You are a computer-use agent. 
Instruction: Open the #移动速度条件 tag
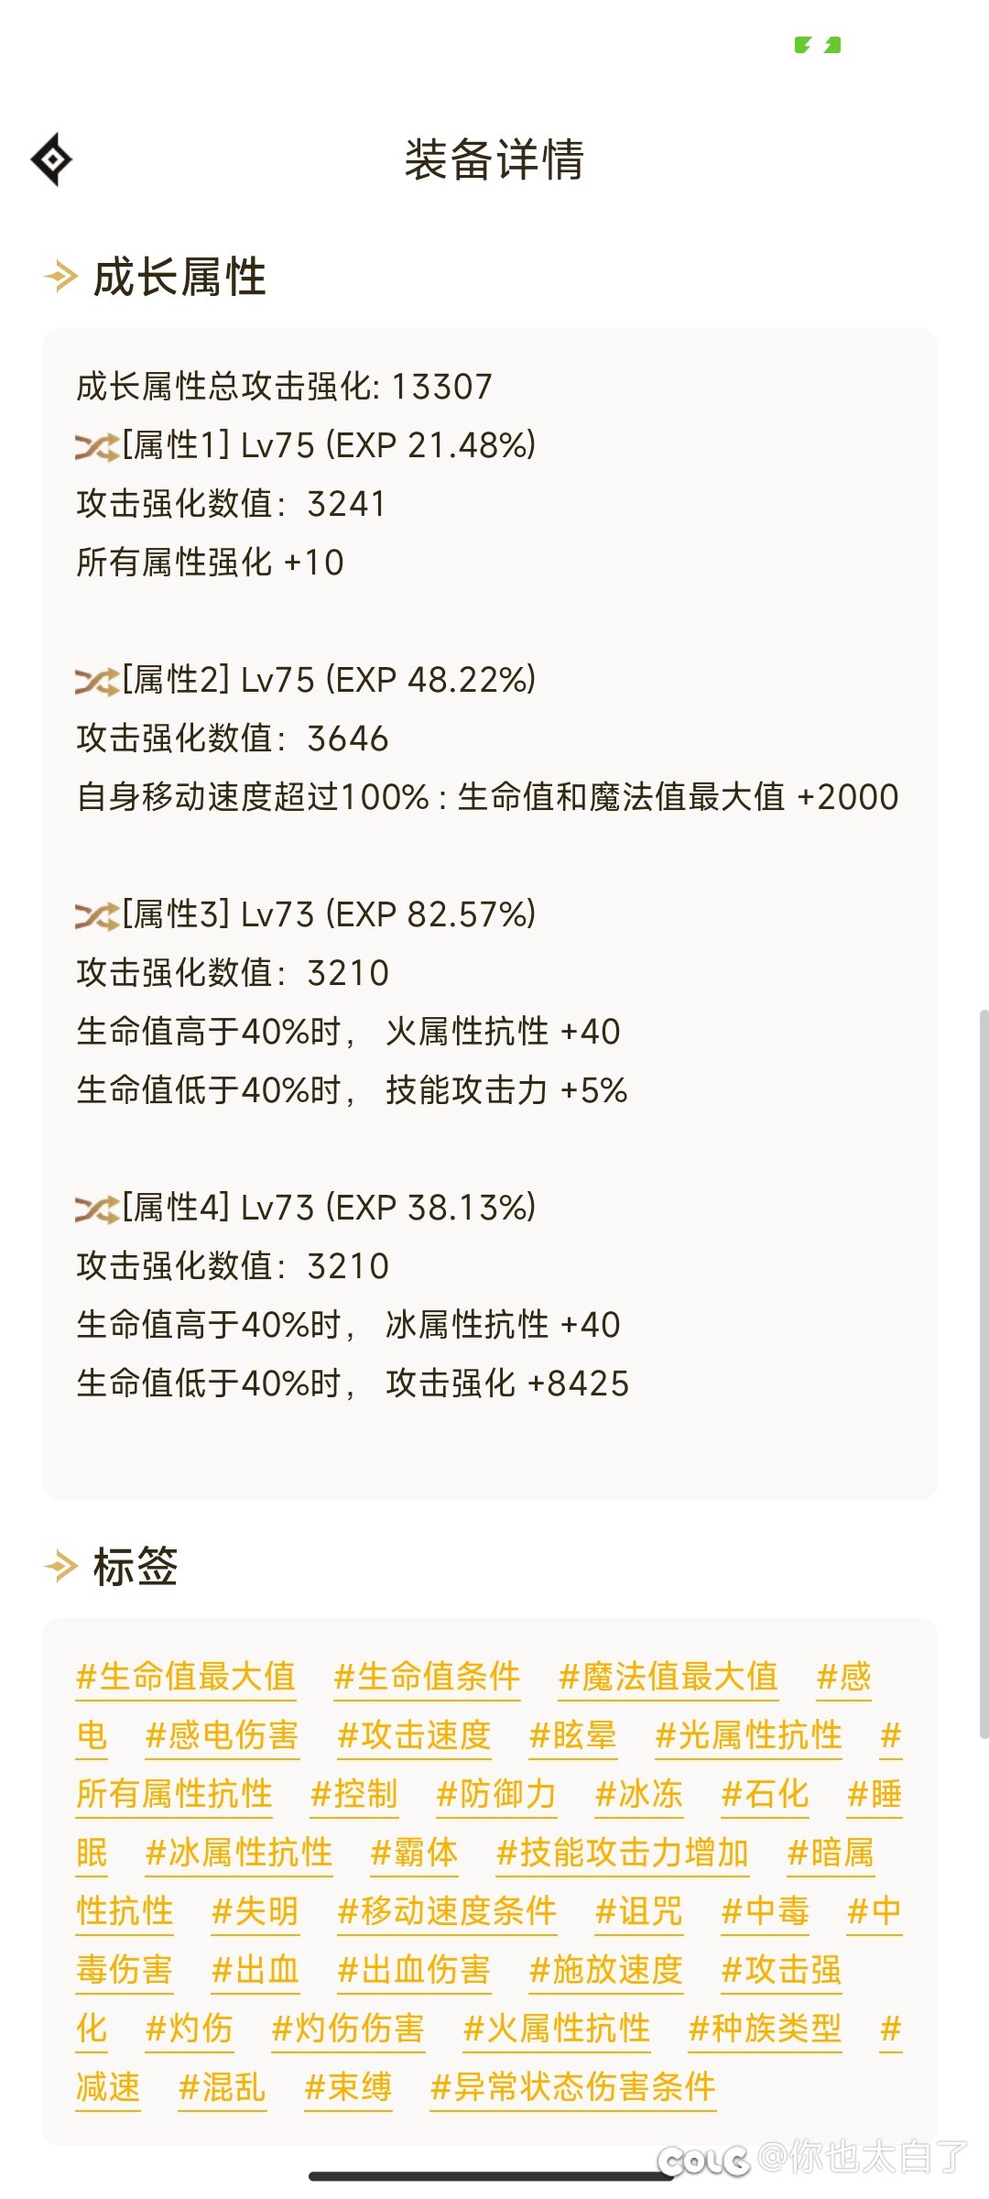click(x=447, y=1911)
